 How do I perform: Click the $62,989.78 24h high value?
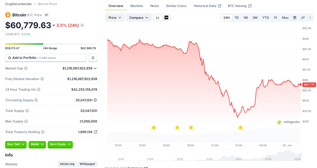tap(88, 48)
